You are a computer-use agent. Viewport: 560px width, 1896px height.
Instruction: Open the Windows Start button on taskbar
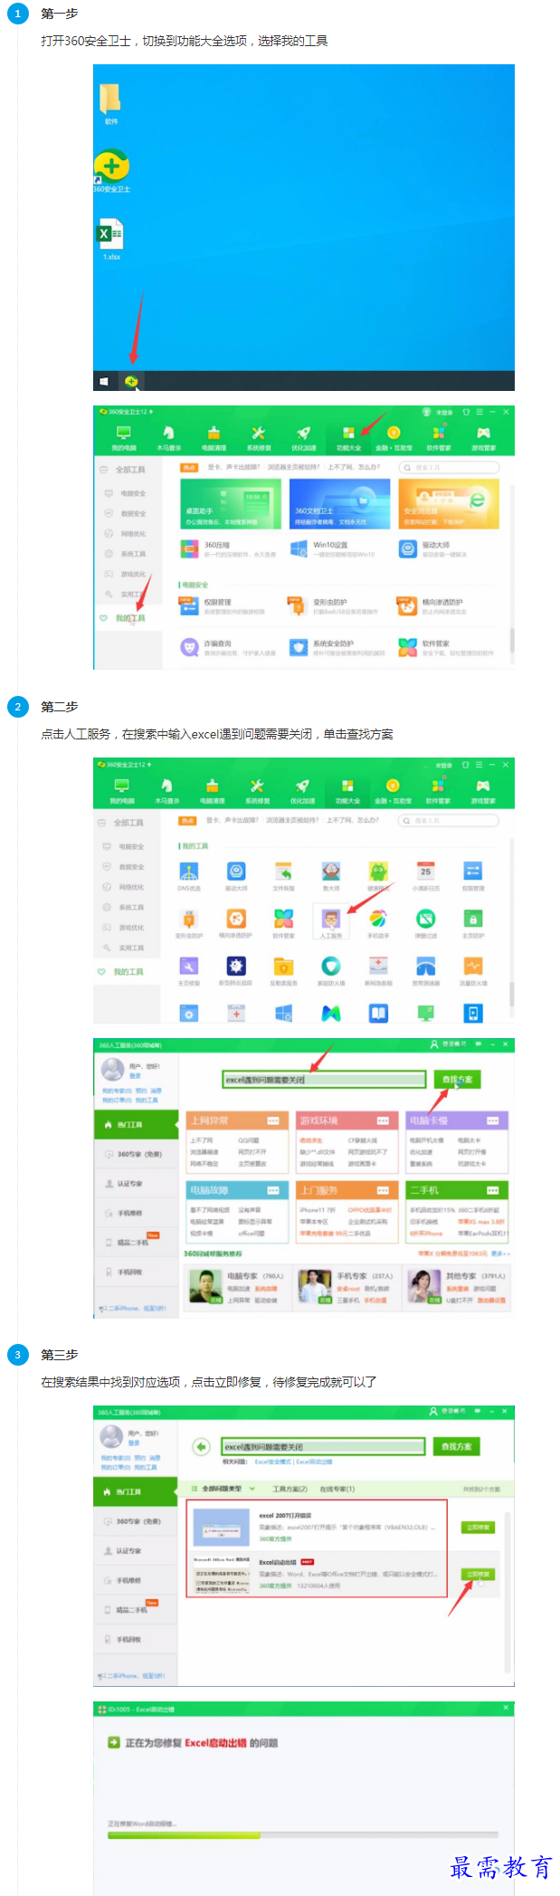coord(104,381)
